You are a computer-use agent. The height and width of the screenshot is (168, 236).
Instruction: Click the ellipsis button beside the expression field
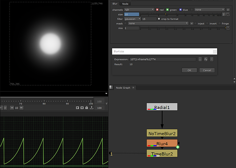(200, 59)
